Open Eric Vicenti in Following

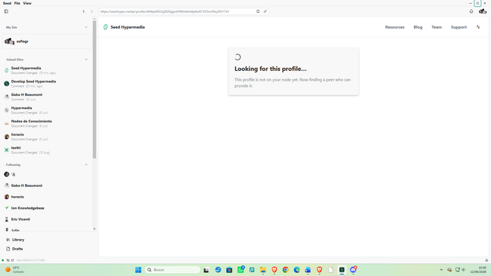(x=47, y=219)
